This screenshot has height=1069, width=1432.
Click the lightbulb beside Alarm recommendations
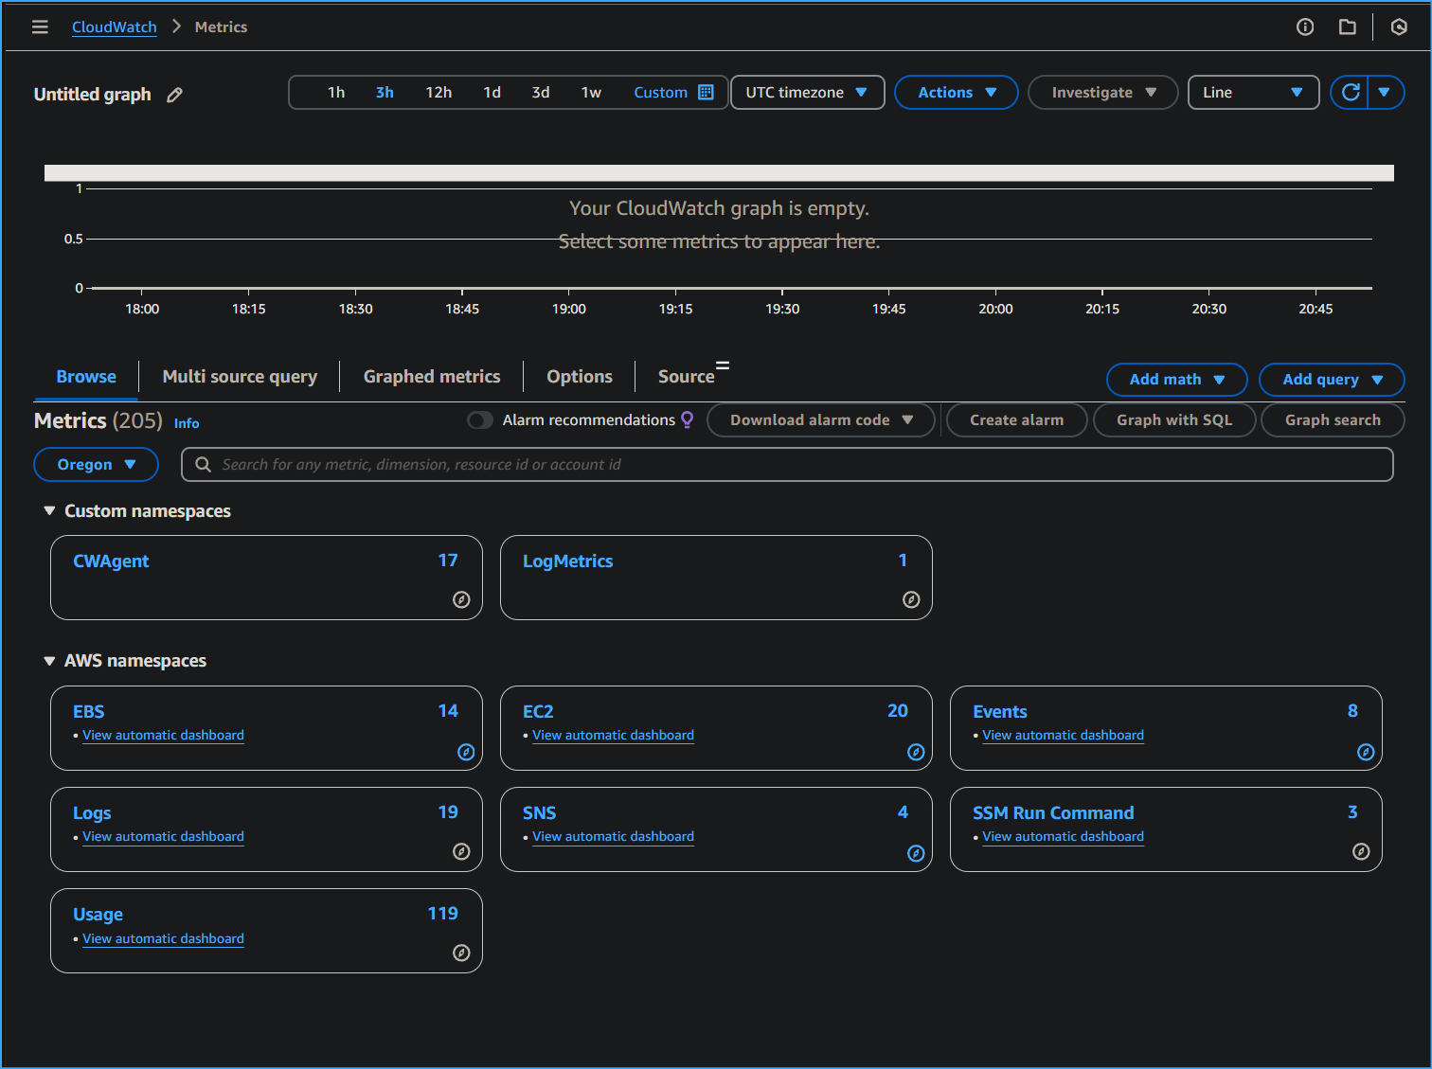point(687,419)
